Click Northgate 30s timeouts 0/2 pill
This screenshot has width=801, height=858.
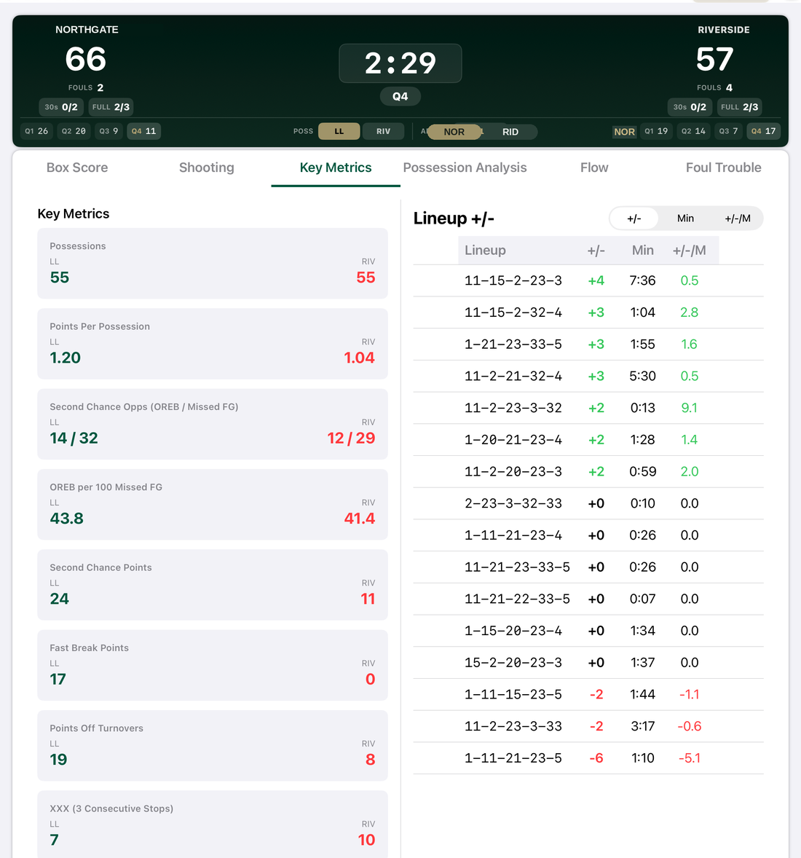(x=61, y=106)
